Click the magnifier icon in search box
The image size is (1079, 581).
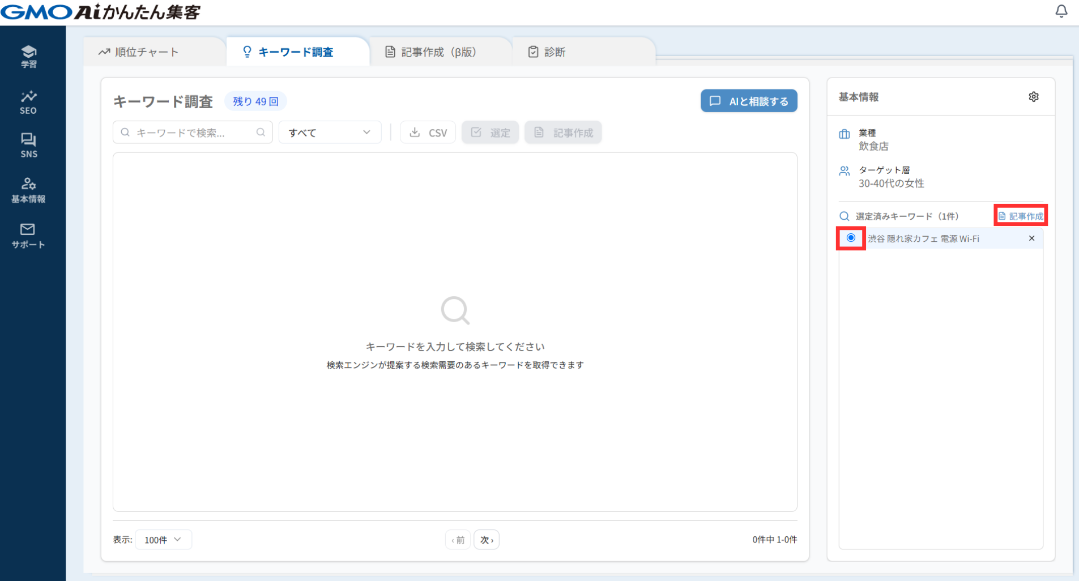(261, 133)
